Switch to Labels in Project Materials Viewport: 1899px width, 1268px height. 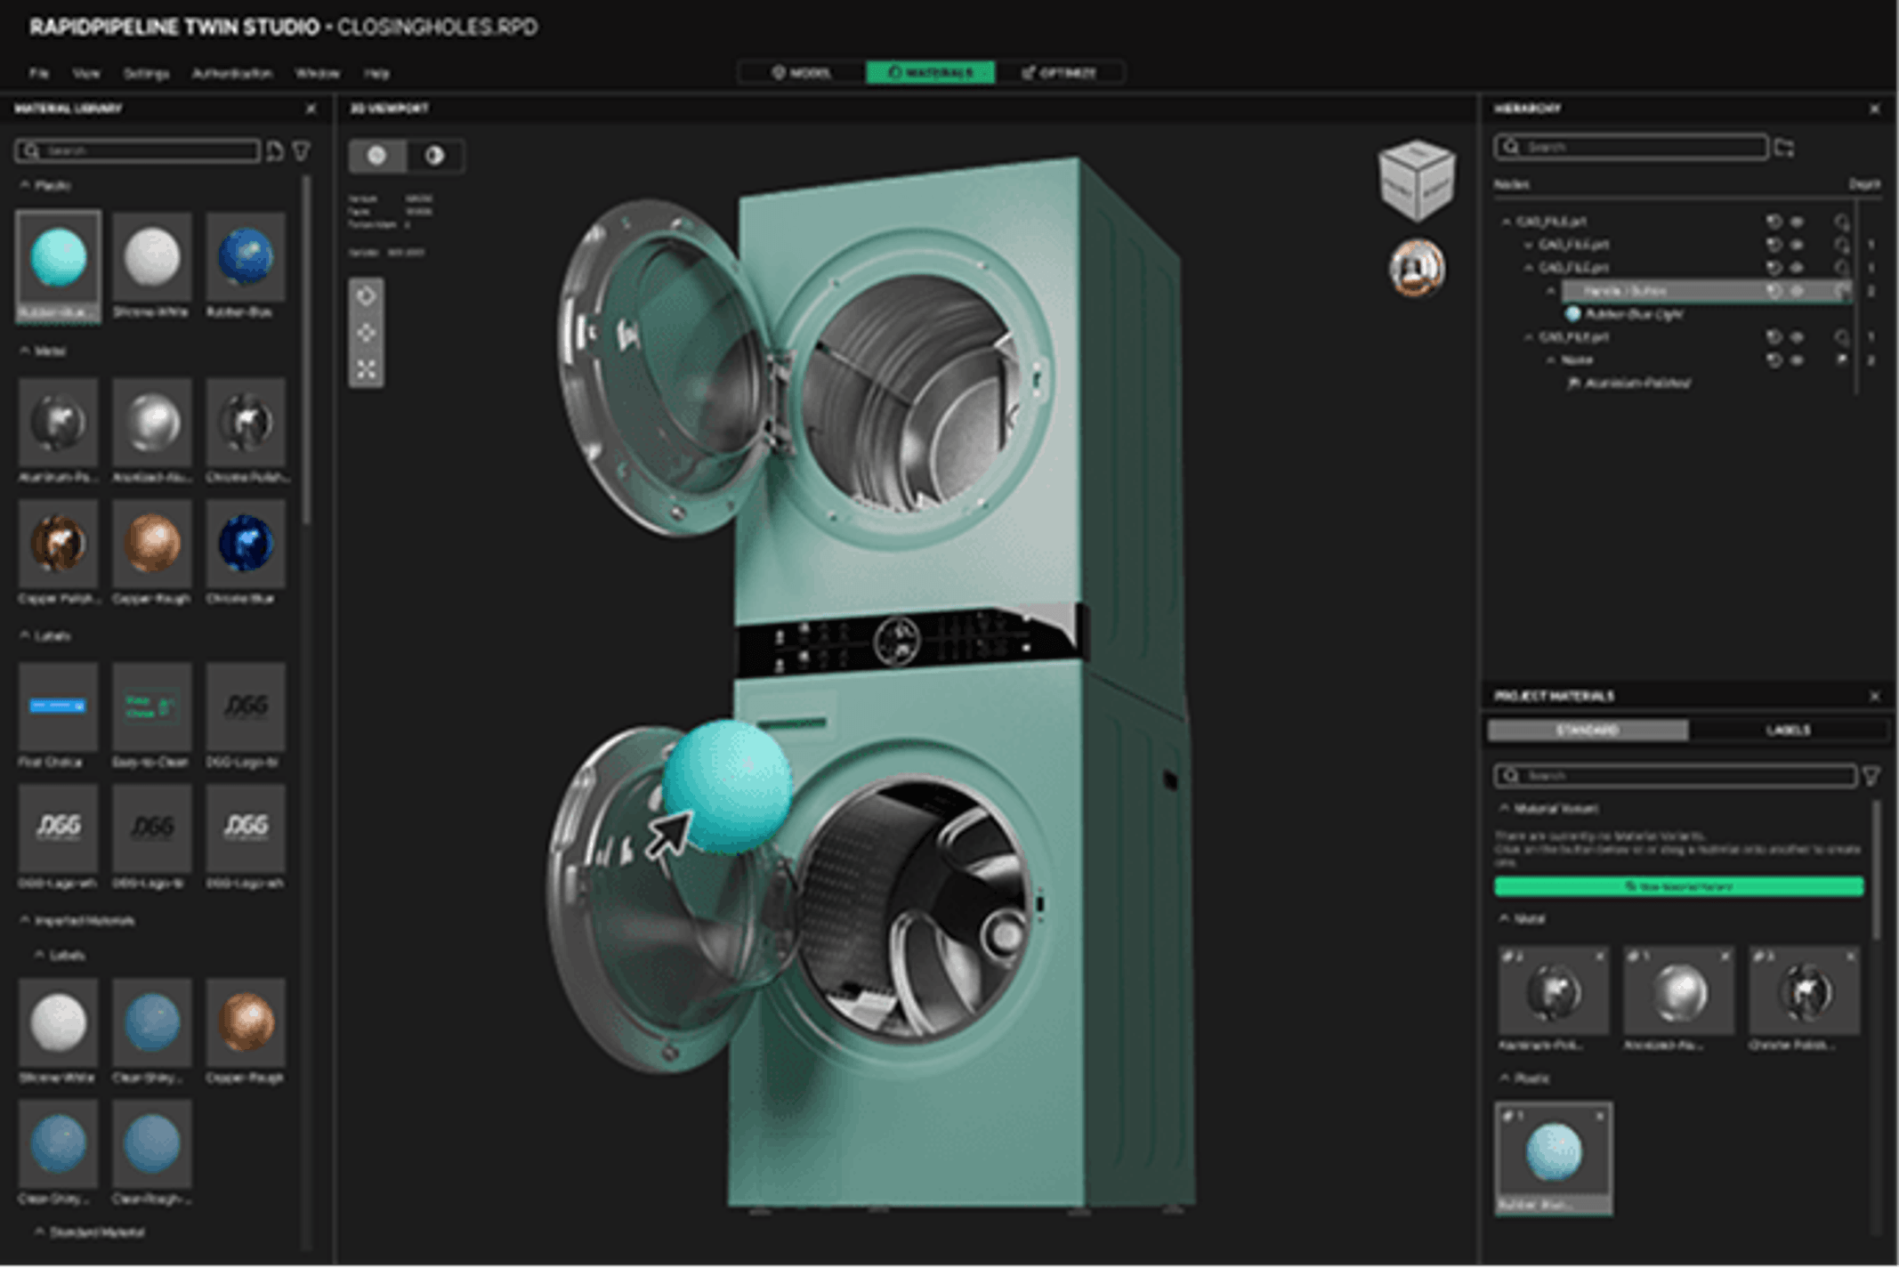coord(1788,730)
